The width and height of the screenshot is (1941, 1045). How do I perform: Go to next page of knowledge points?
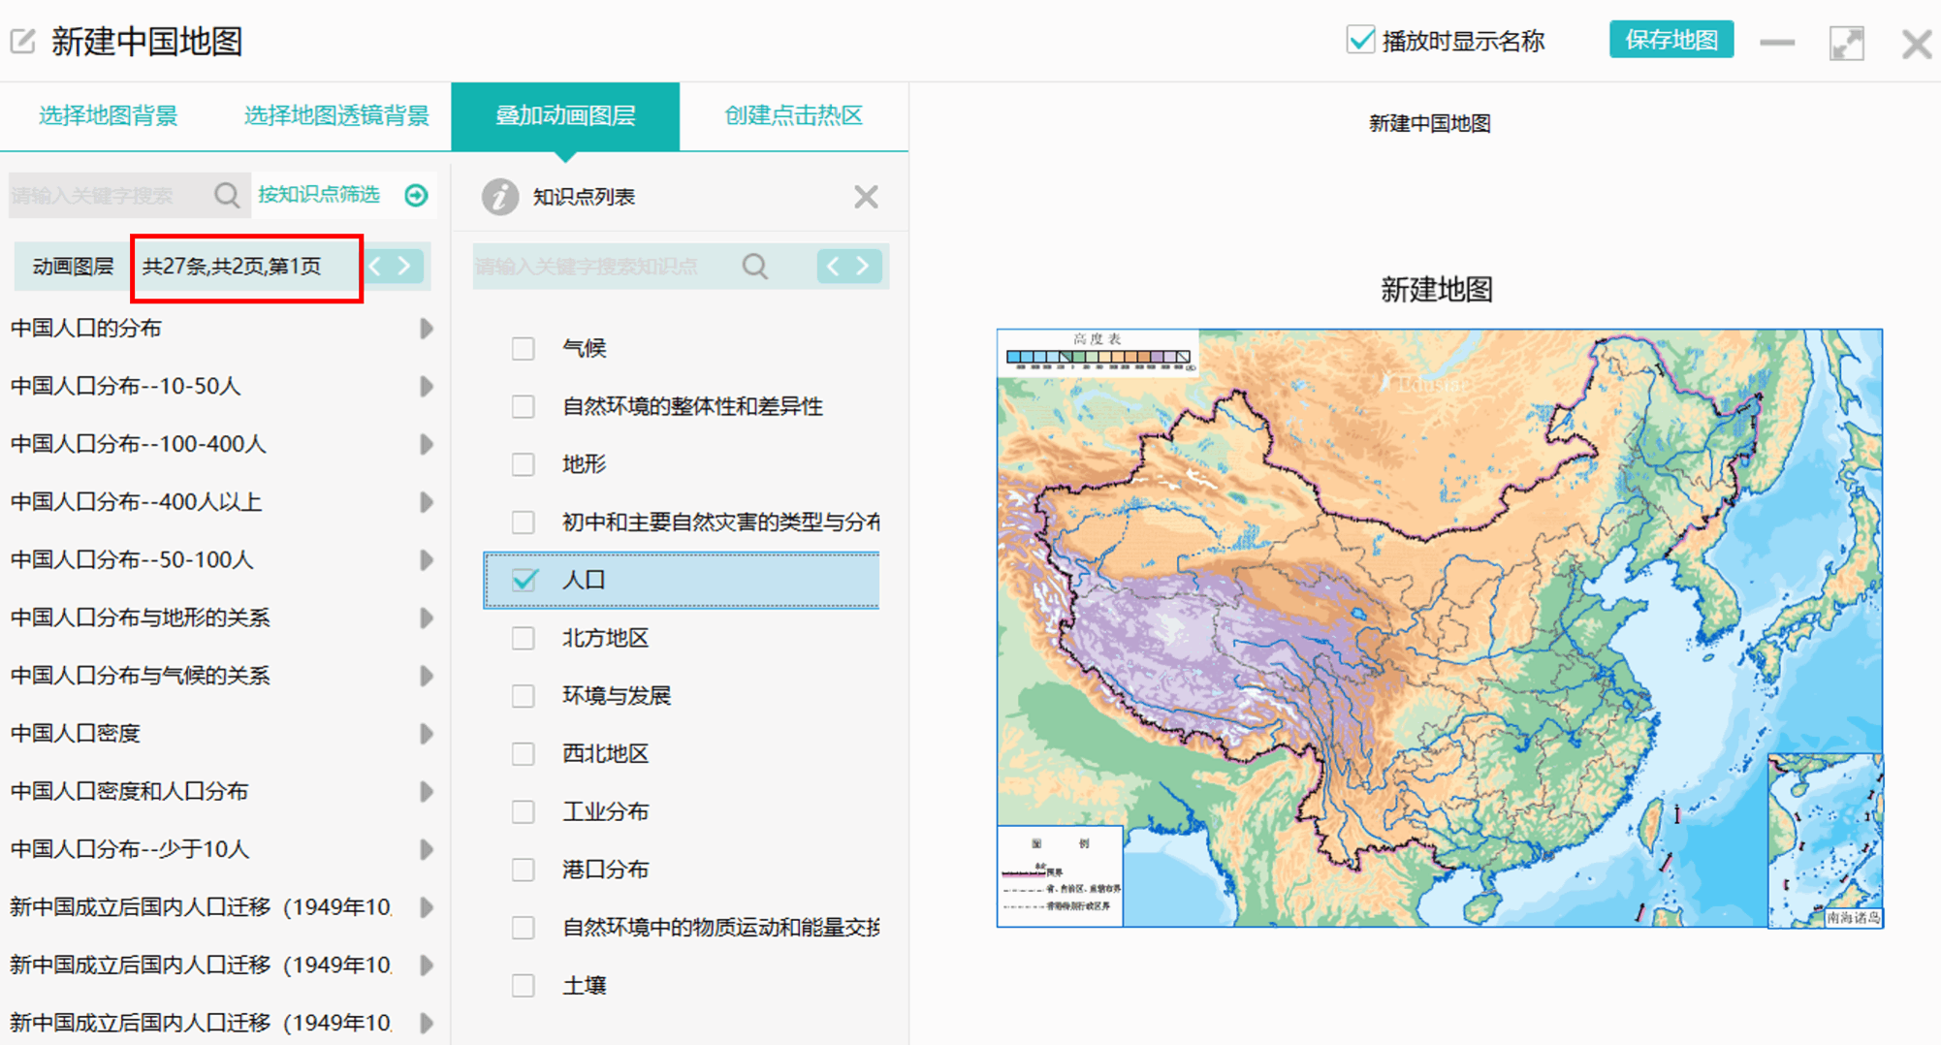(864, 267)
